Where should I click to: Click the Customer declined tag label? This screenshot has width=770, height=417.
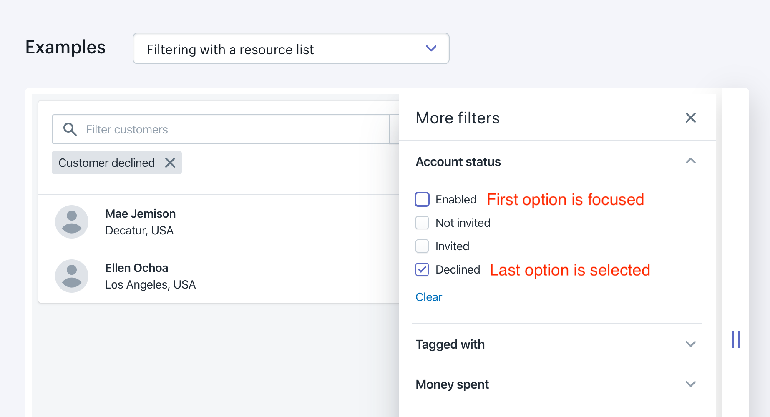point(107,163)
